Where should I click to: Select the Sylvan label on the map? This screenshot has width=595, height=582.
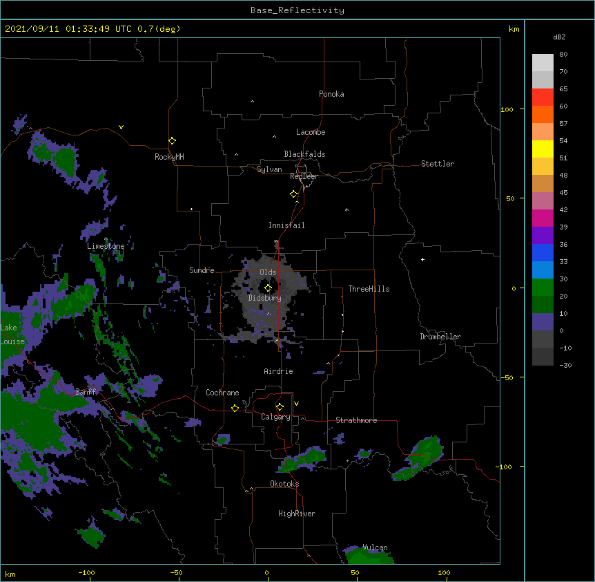[x=269, y=169]
